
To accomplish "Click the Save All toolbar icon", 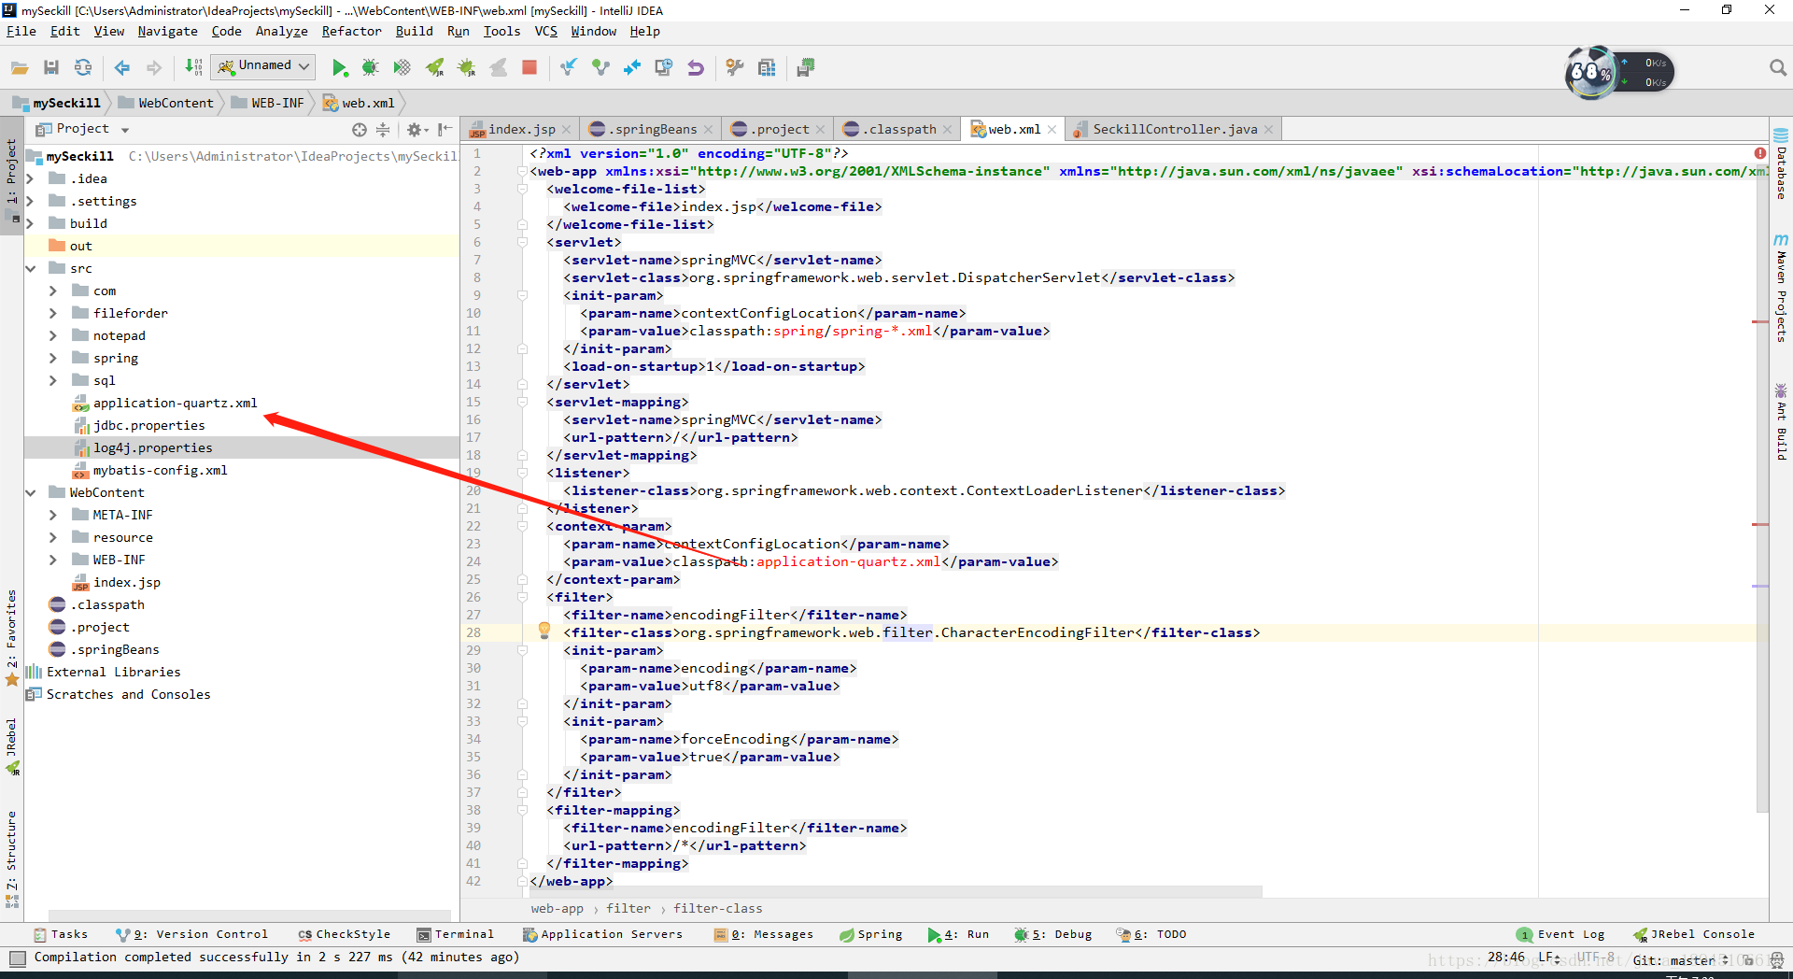I will pos(51,67).
